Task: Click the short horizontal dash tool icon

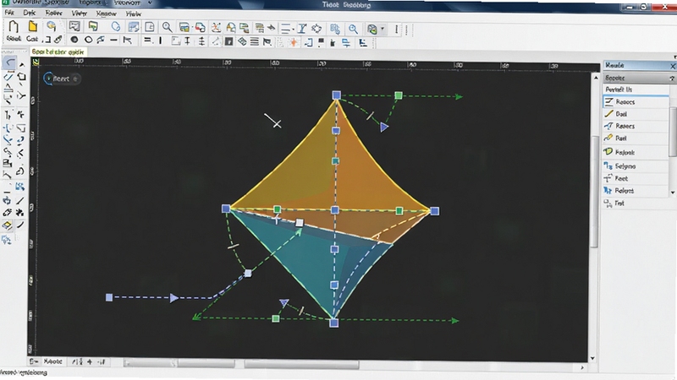Action: (113, 40)
